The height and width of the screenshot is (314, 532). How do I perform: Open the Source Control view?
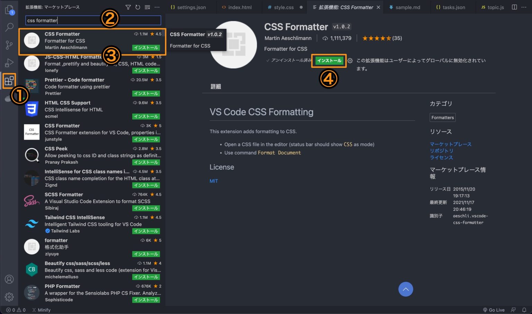pyautogui.click(x=9, y=45)
